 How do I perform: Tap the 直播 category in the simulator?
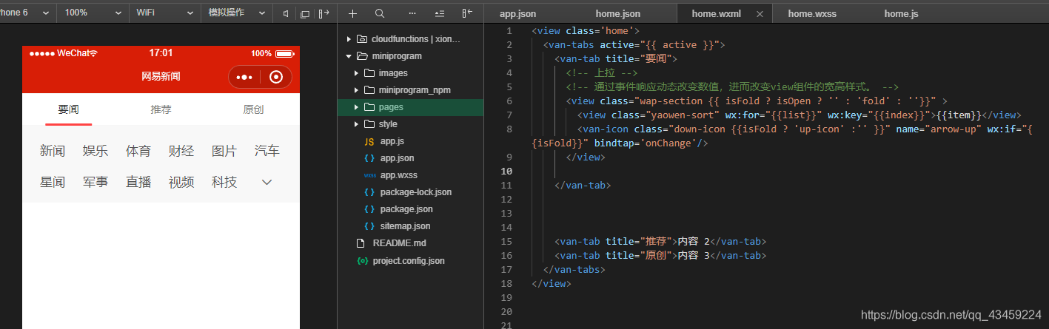click(138, 182)
